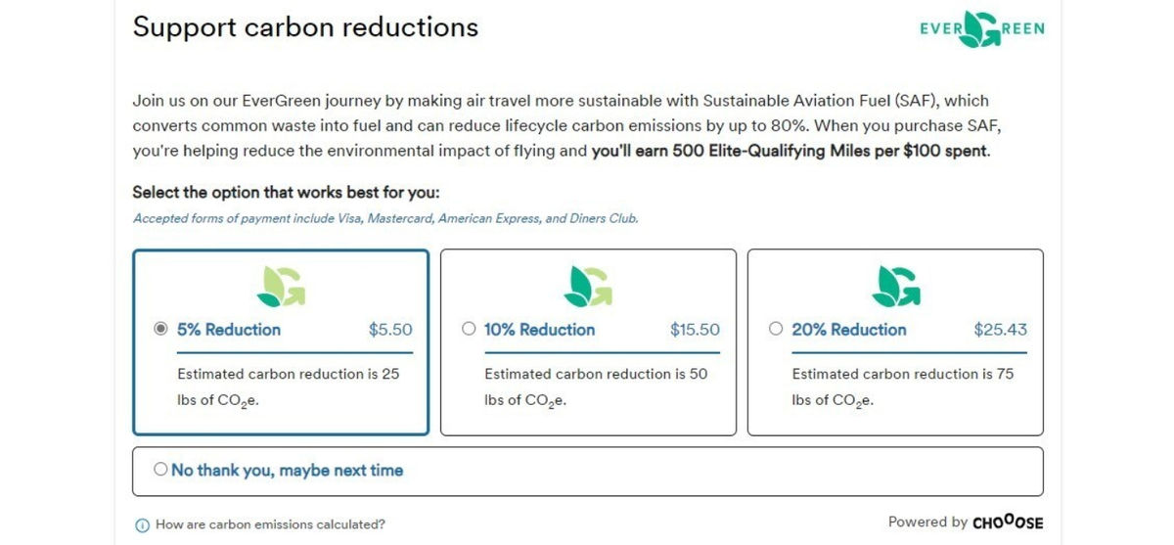
Task: Choose the 'No thank you, maybe next time' radio
Action: click(x=161, y=470)
